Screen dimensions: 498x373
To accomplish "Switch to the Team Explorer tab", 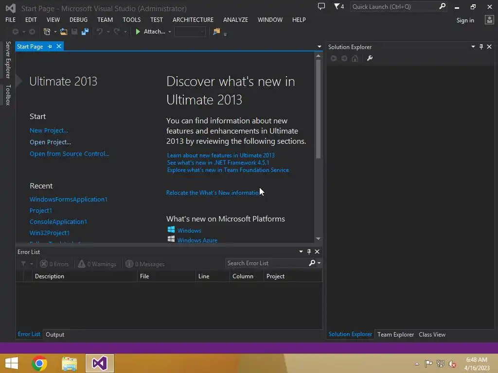I will click(395, 334).
